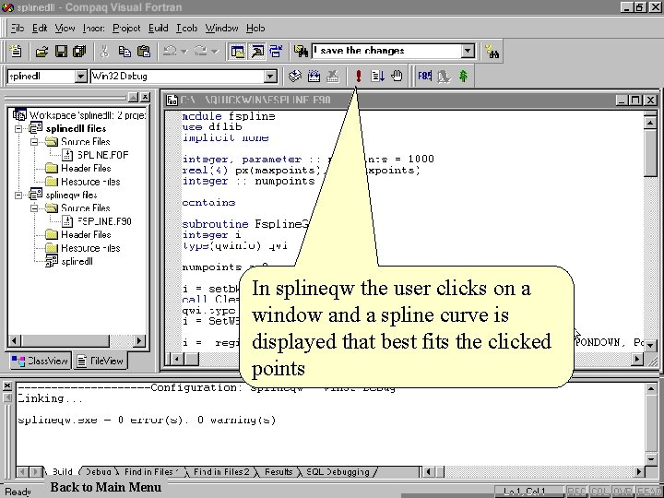Click the Compile icon
The image size is (664, 498).
pyautogui.click(x=295, y=77)
